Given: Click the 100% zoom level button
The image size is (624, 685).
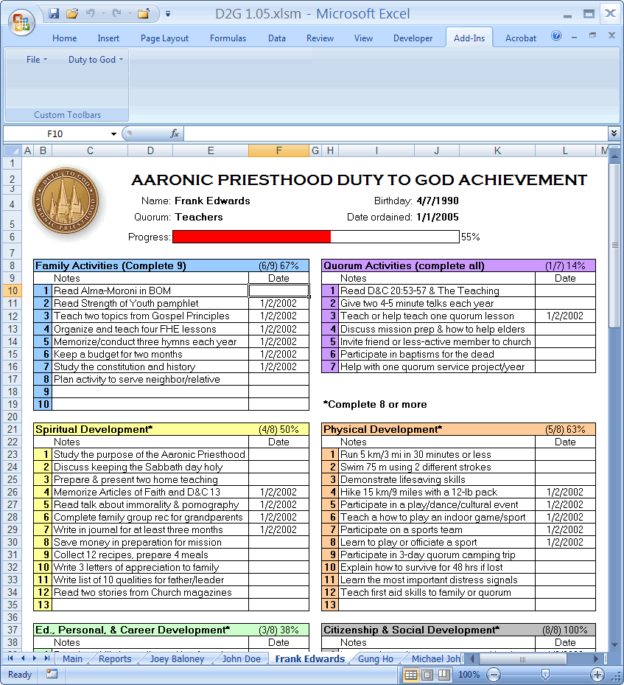Looking at the screenshot, I should (x=469, y=675).
